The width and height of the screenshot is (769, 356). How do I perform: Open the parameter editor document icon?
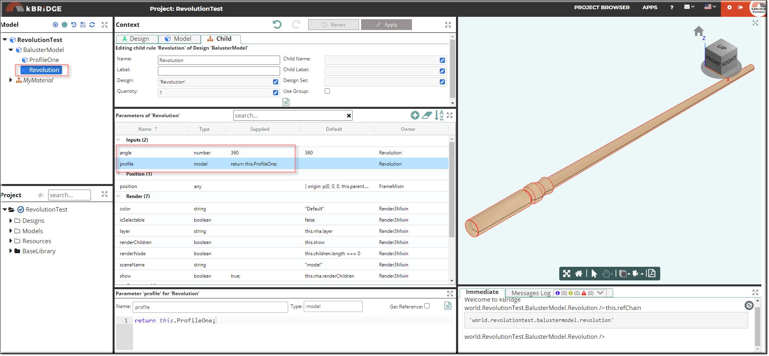point(448,306)
